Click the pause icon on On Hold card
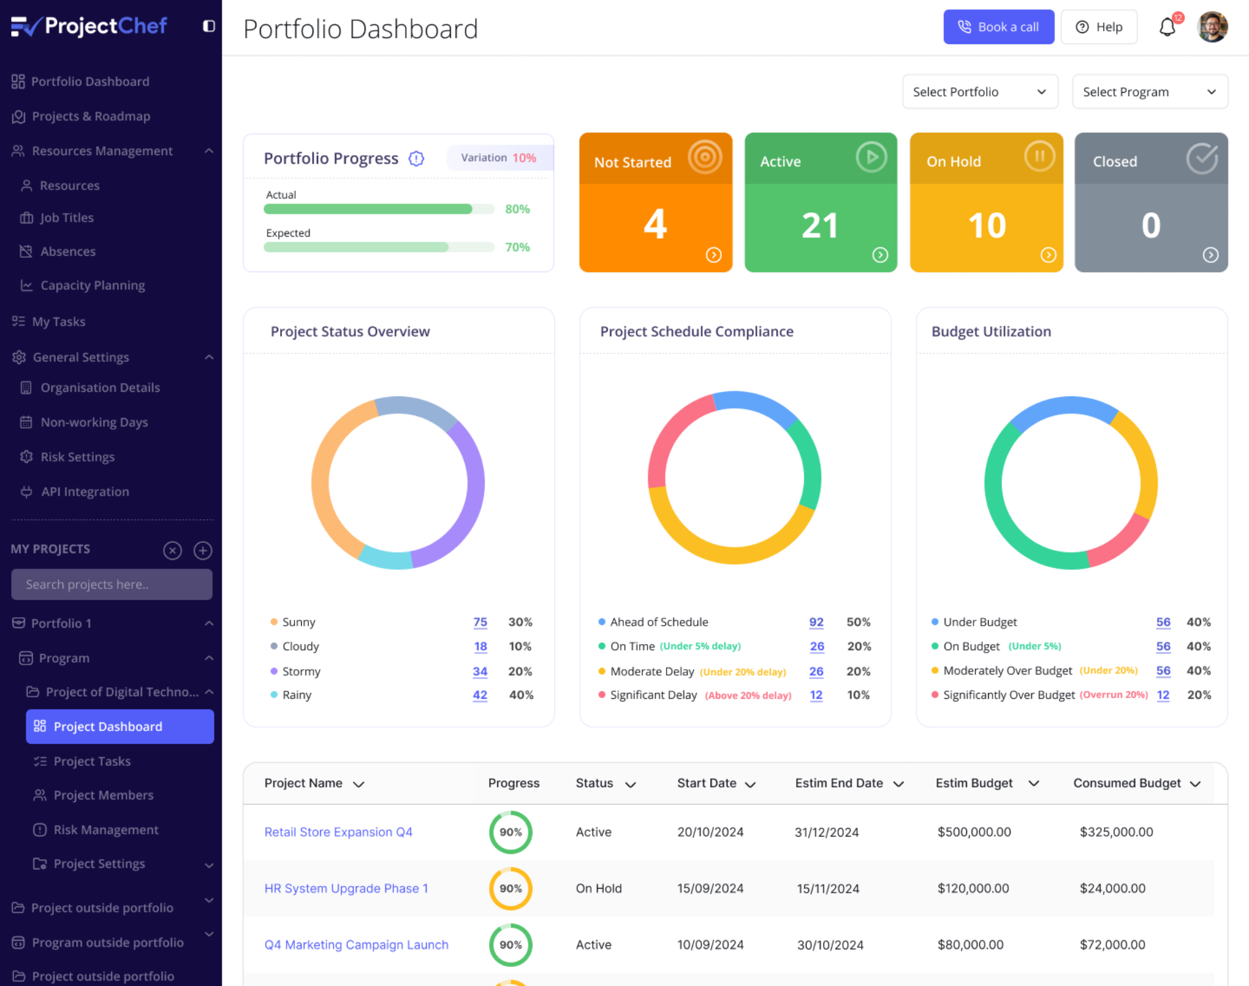Screen dimensions: 1249x986 [x=1039, y=156]
